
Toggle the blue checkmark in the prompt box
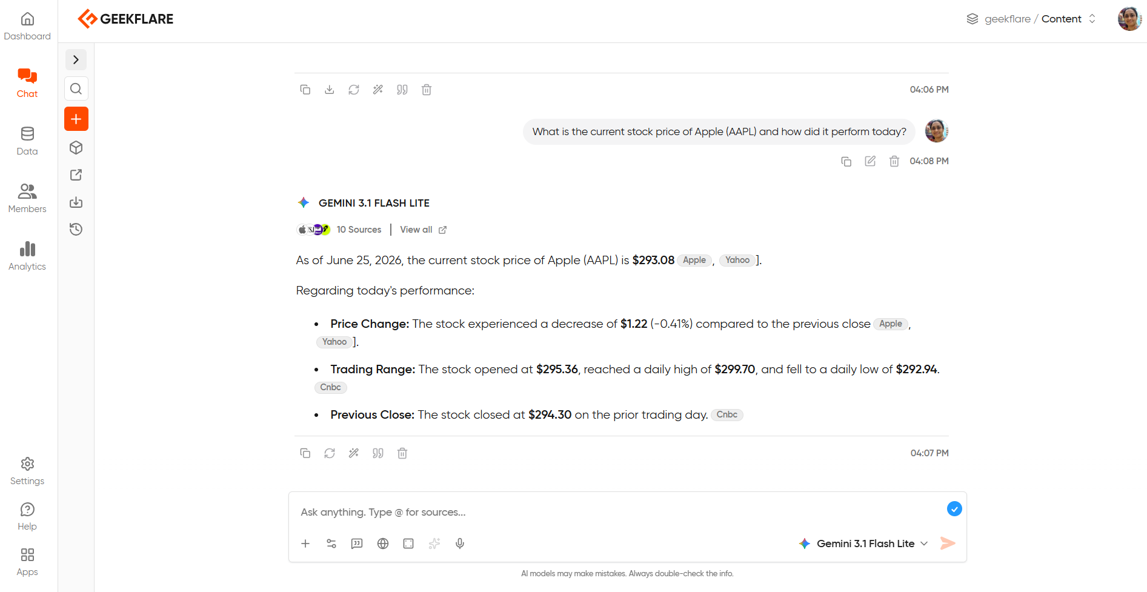(954, 509)
